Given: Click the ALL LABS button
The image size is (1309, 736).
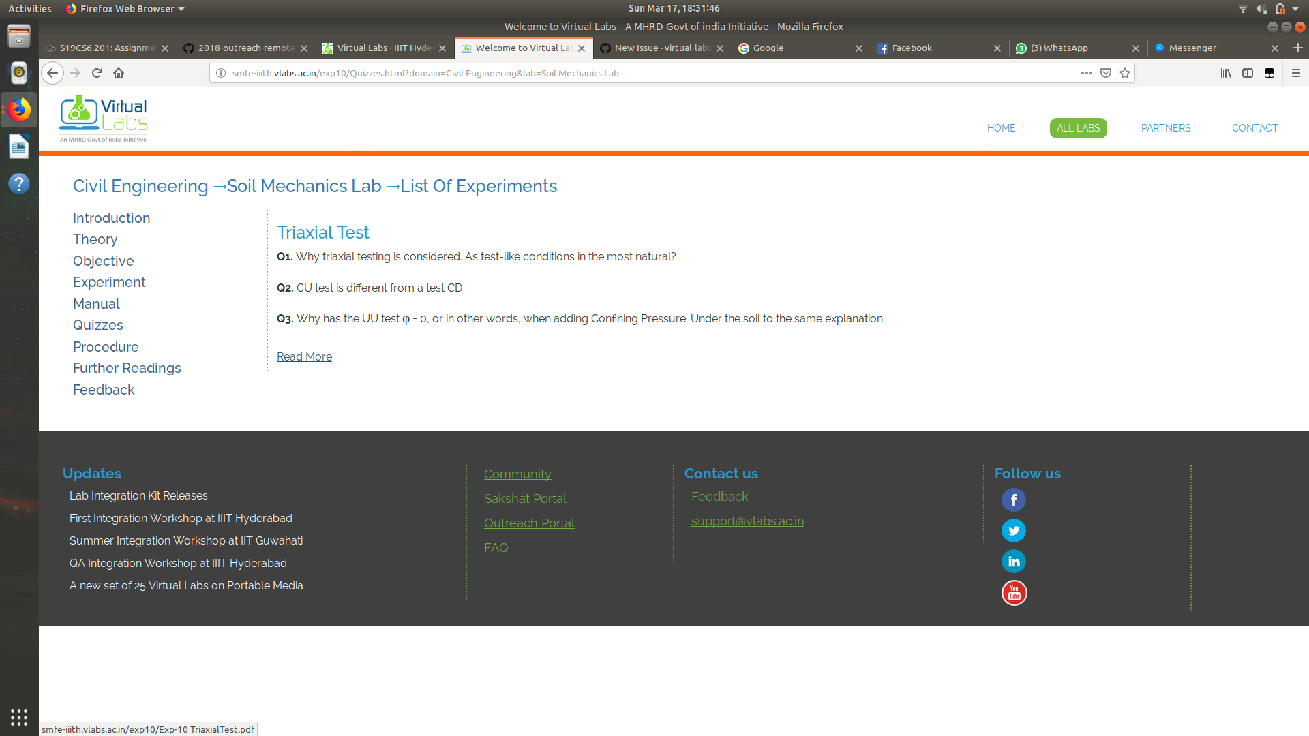Looking at the screenshot, I should tap(1078, 127).
